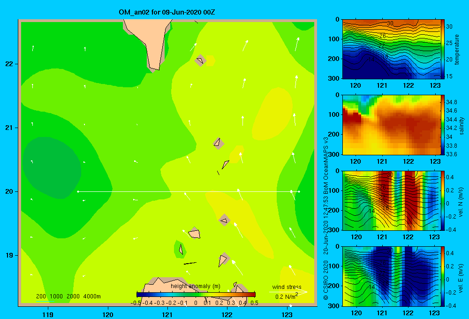Click the -0.5 label on the height anomaly scale
The image size is (469, 319).
tap(136, 303)
